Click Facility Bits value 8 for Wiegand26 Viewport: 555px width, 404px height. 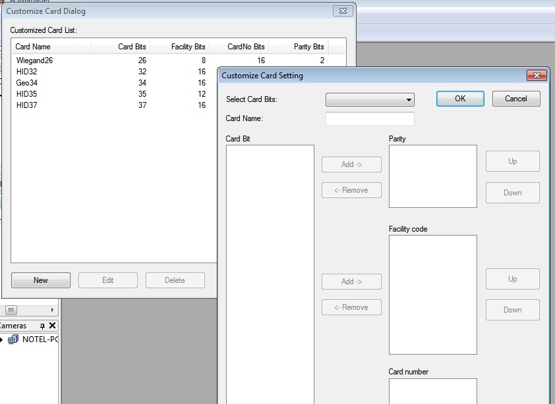pyautogui.click(x=204, y=61)
